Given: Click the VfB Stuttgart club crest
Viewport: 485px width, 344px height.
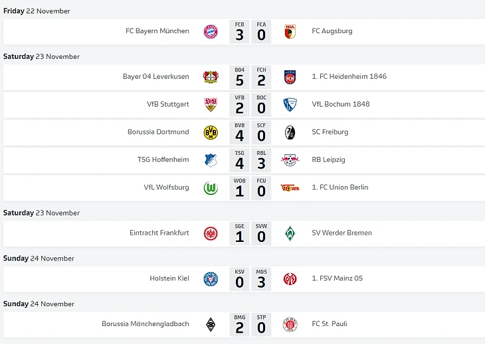Looking at the screenshot, I should click(211, 105).
